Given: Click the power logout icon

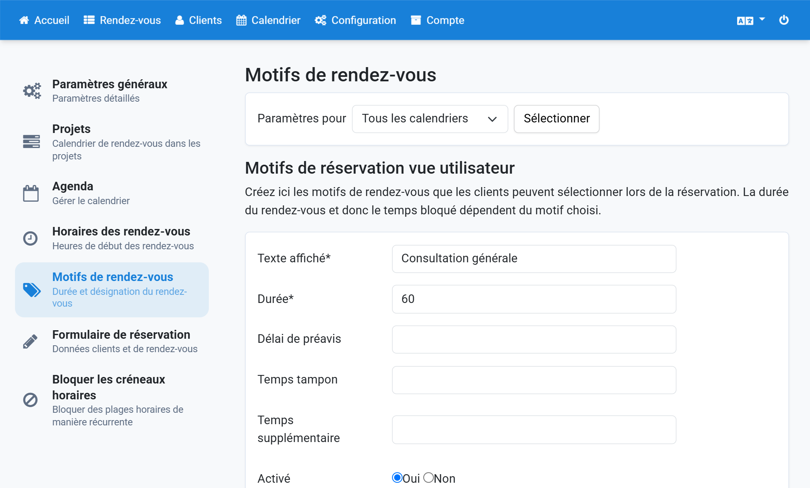Looking at the screenshot, I should pos(784,20).
